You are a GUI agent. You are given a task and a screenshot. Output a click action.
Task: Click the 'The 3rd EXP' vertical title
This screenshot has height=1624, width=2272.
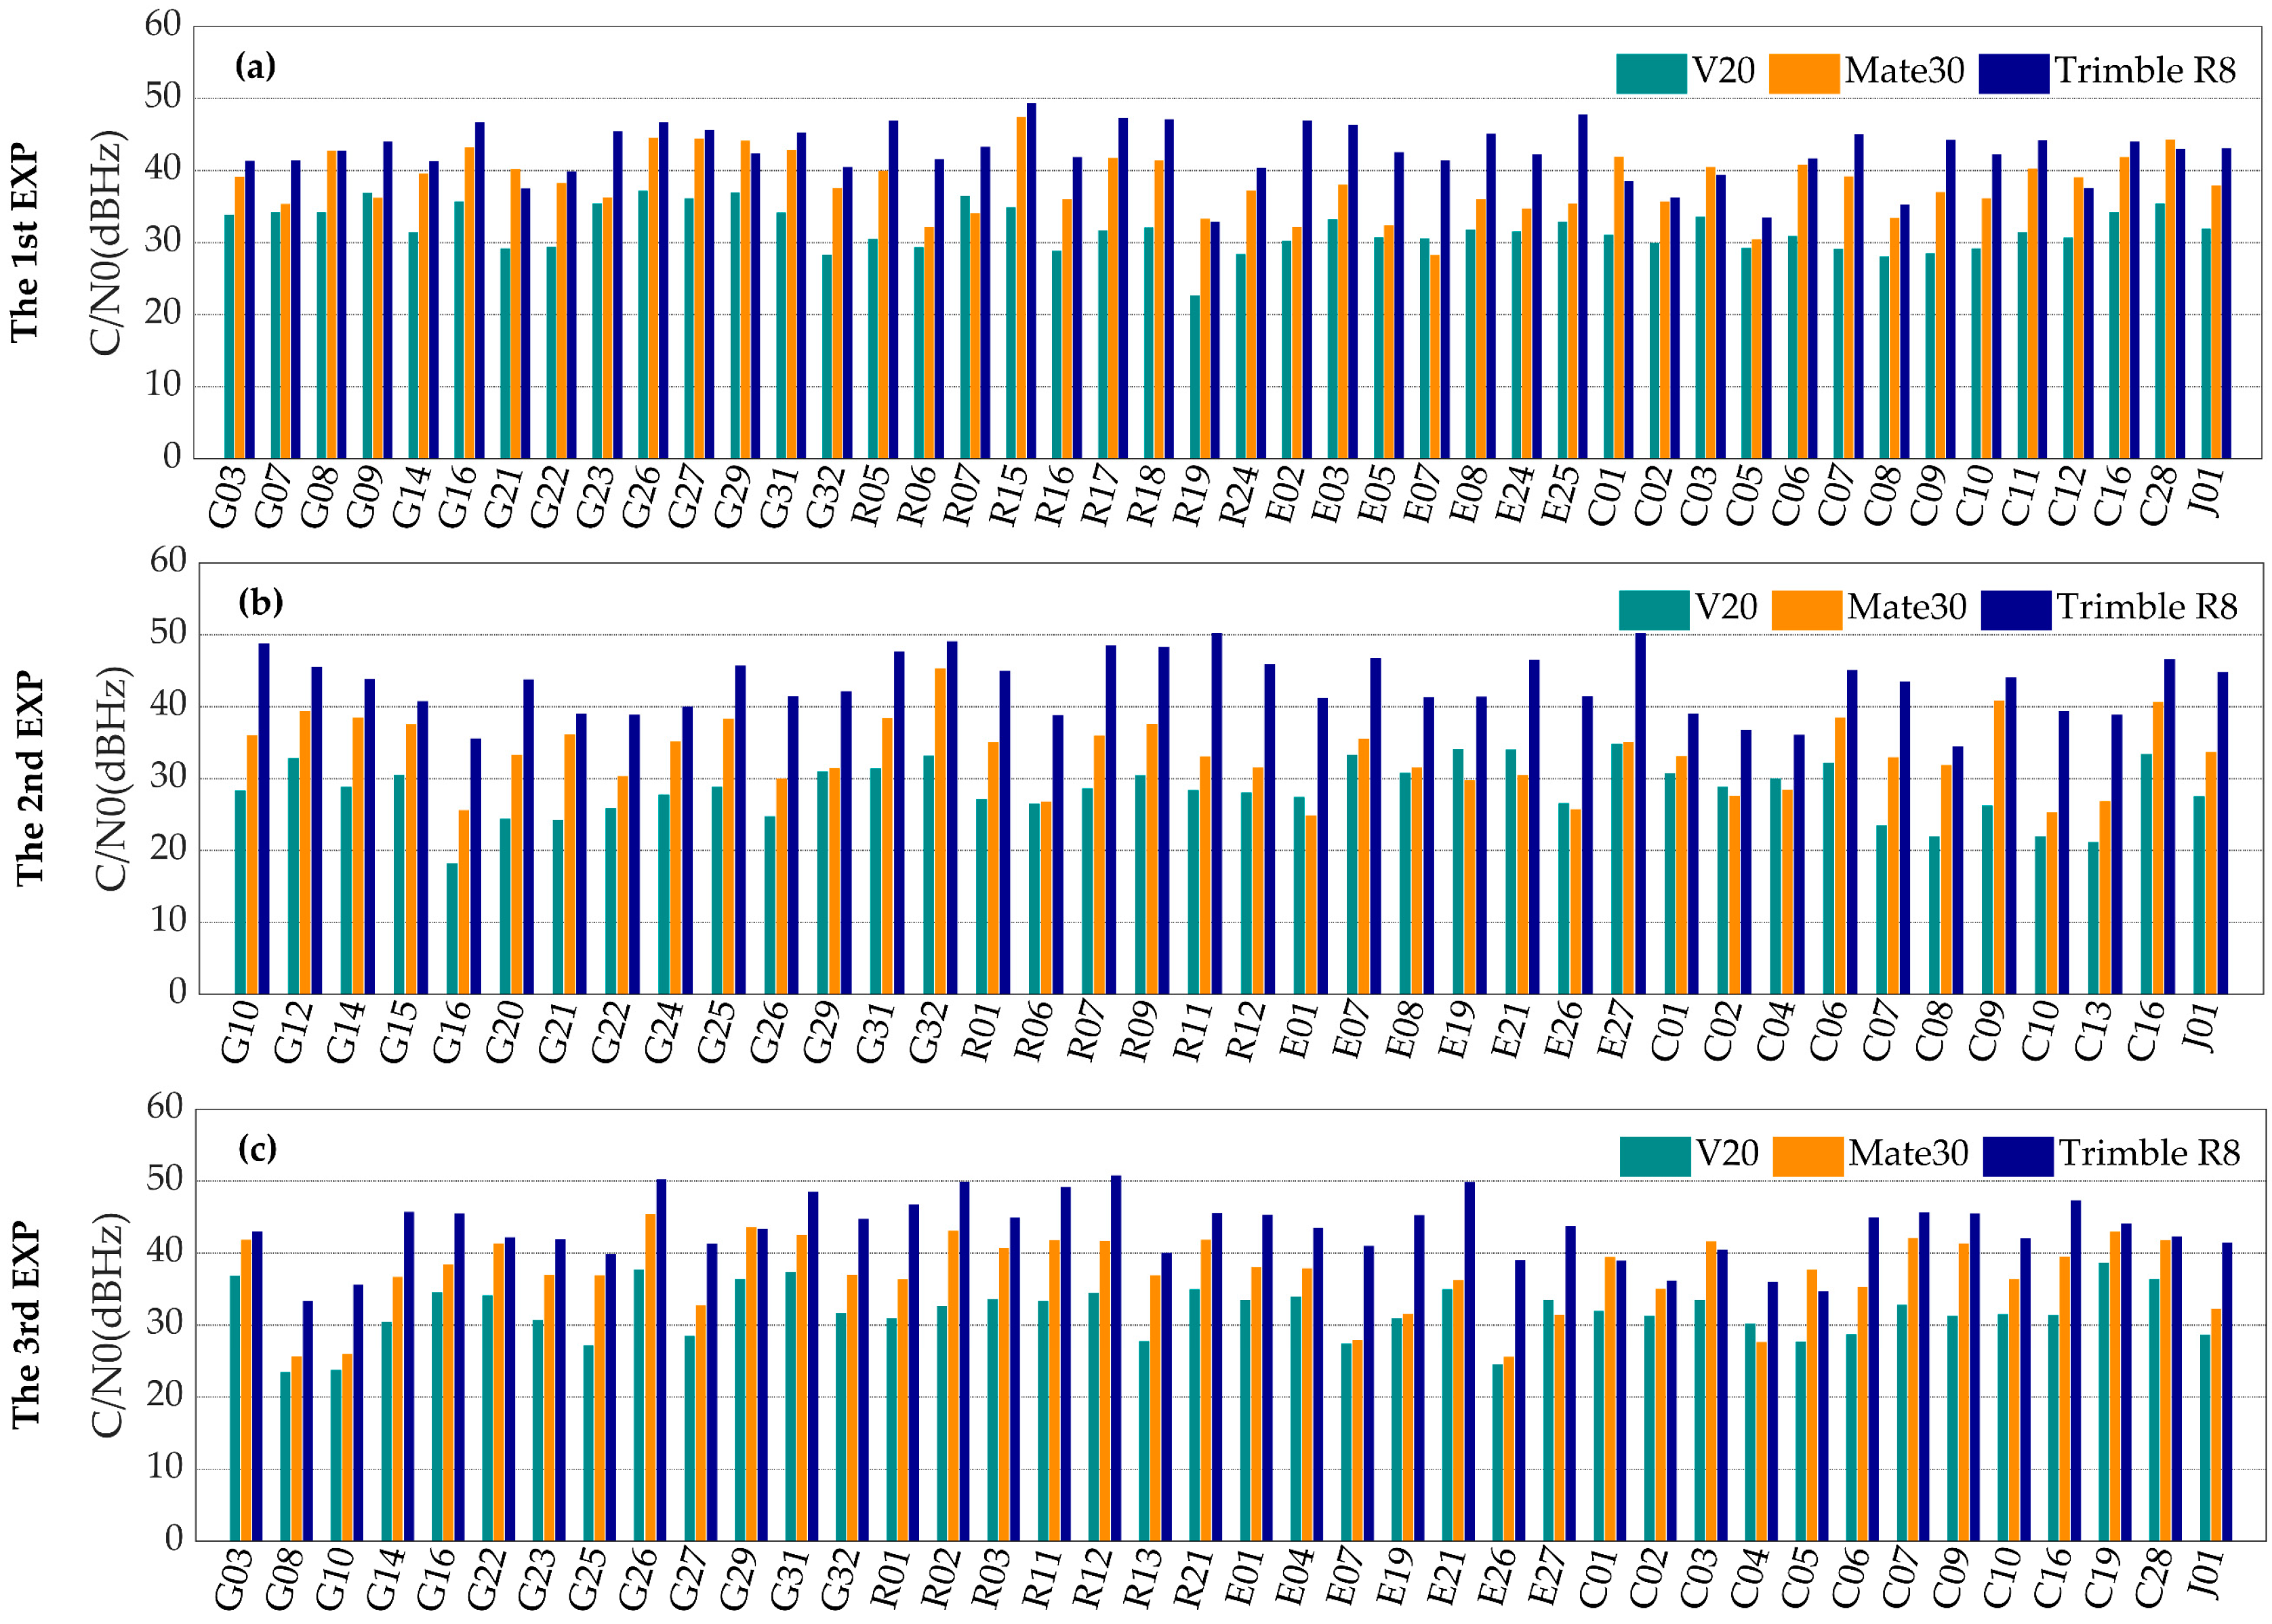click(x=25, y=1325)
